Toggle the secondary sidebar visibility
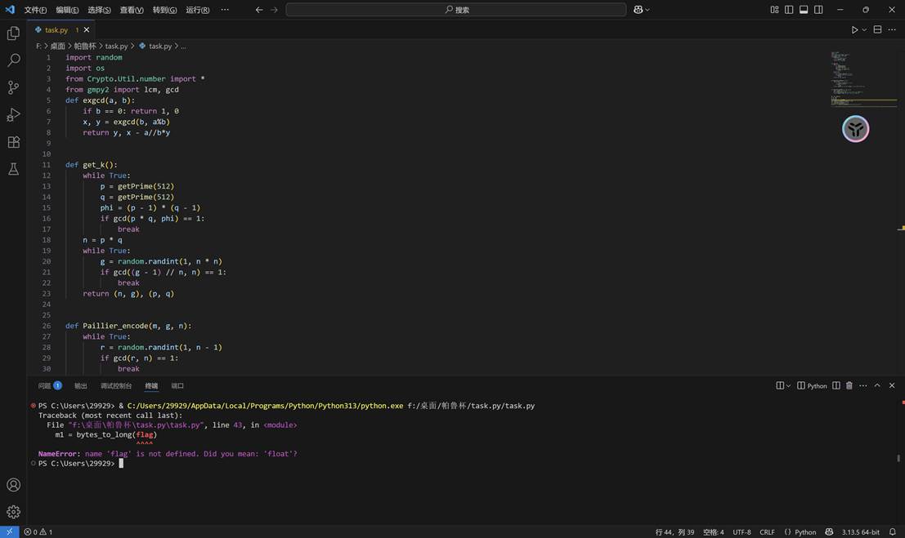Screen dimensions: 905x538 coord(817,9)
